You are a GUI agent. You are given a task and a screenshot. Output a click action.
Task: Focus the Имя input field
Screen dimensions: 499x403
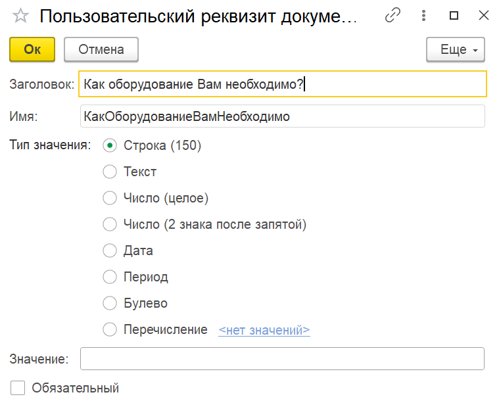tap(282, 116)
